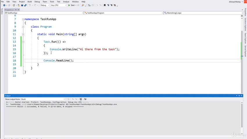Click the Redo toolbar icon
The width and height of the screenshot is (247, 139).
(35, 5)
